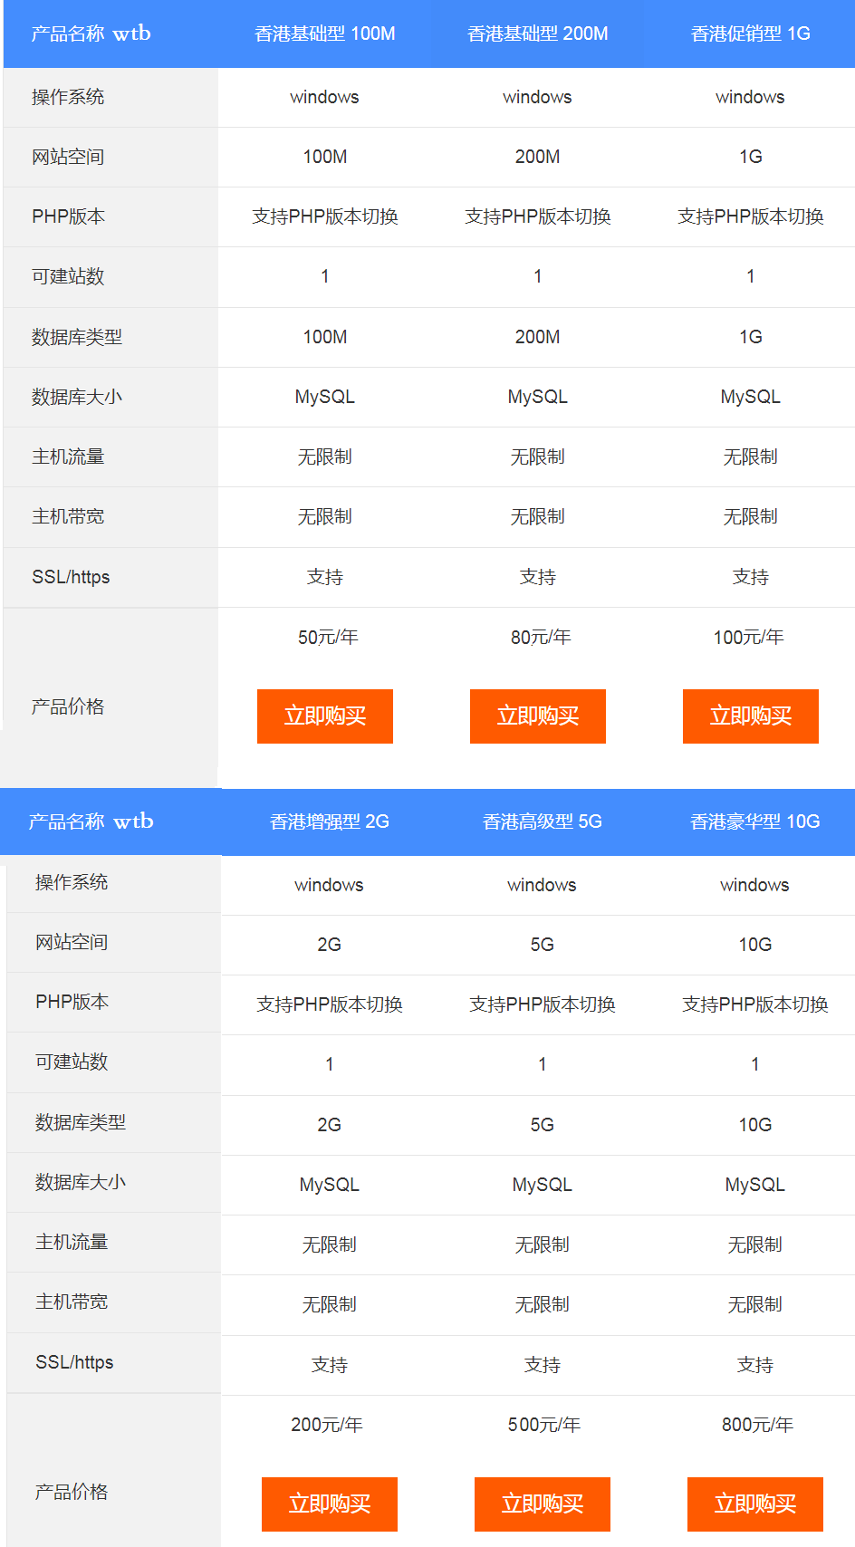
Task: Select the 香港基础型 100M column header
Action: 324,34
